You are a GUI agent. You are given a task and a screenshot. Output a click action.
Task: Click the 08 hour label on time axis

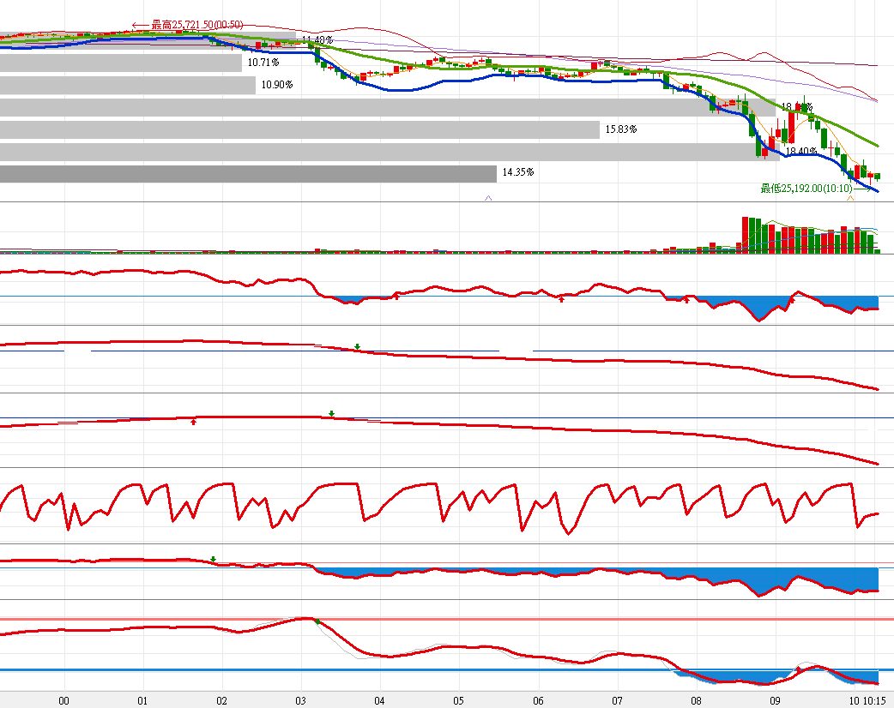pos(696,701)
